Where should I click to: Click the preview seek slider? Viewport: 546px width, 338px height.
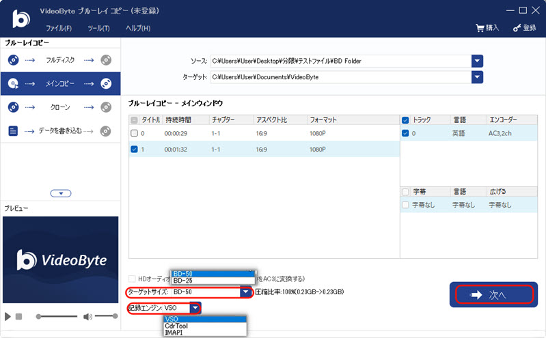click(x=57, y=316)
